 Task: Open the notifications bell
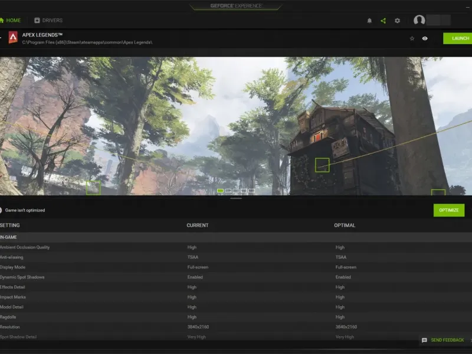point(369,21)
